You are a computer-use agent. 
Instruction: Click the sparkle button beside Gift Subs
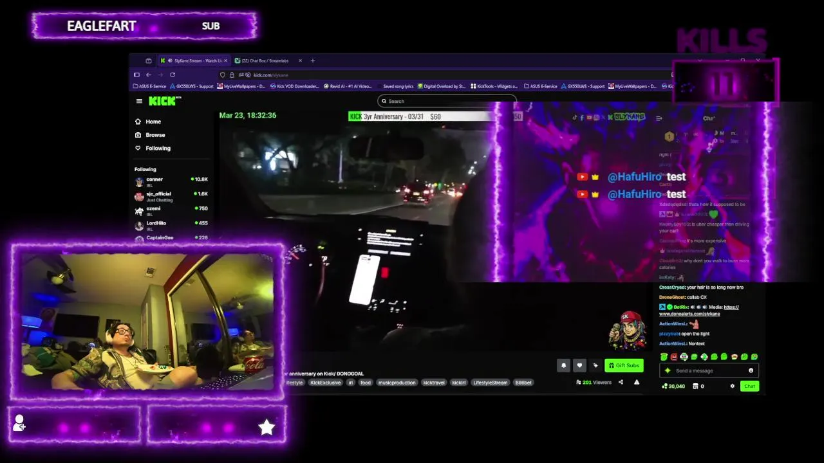tap(595, 365)
